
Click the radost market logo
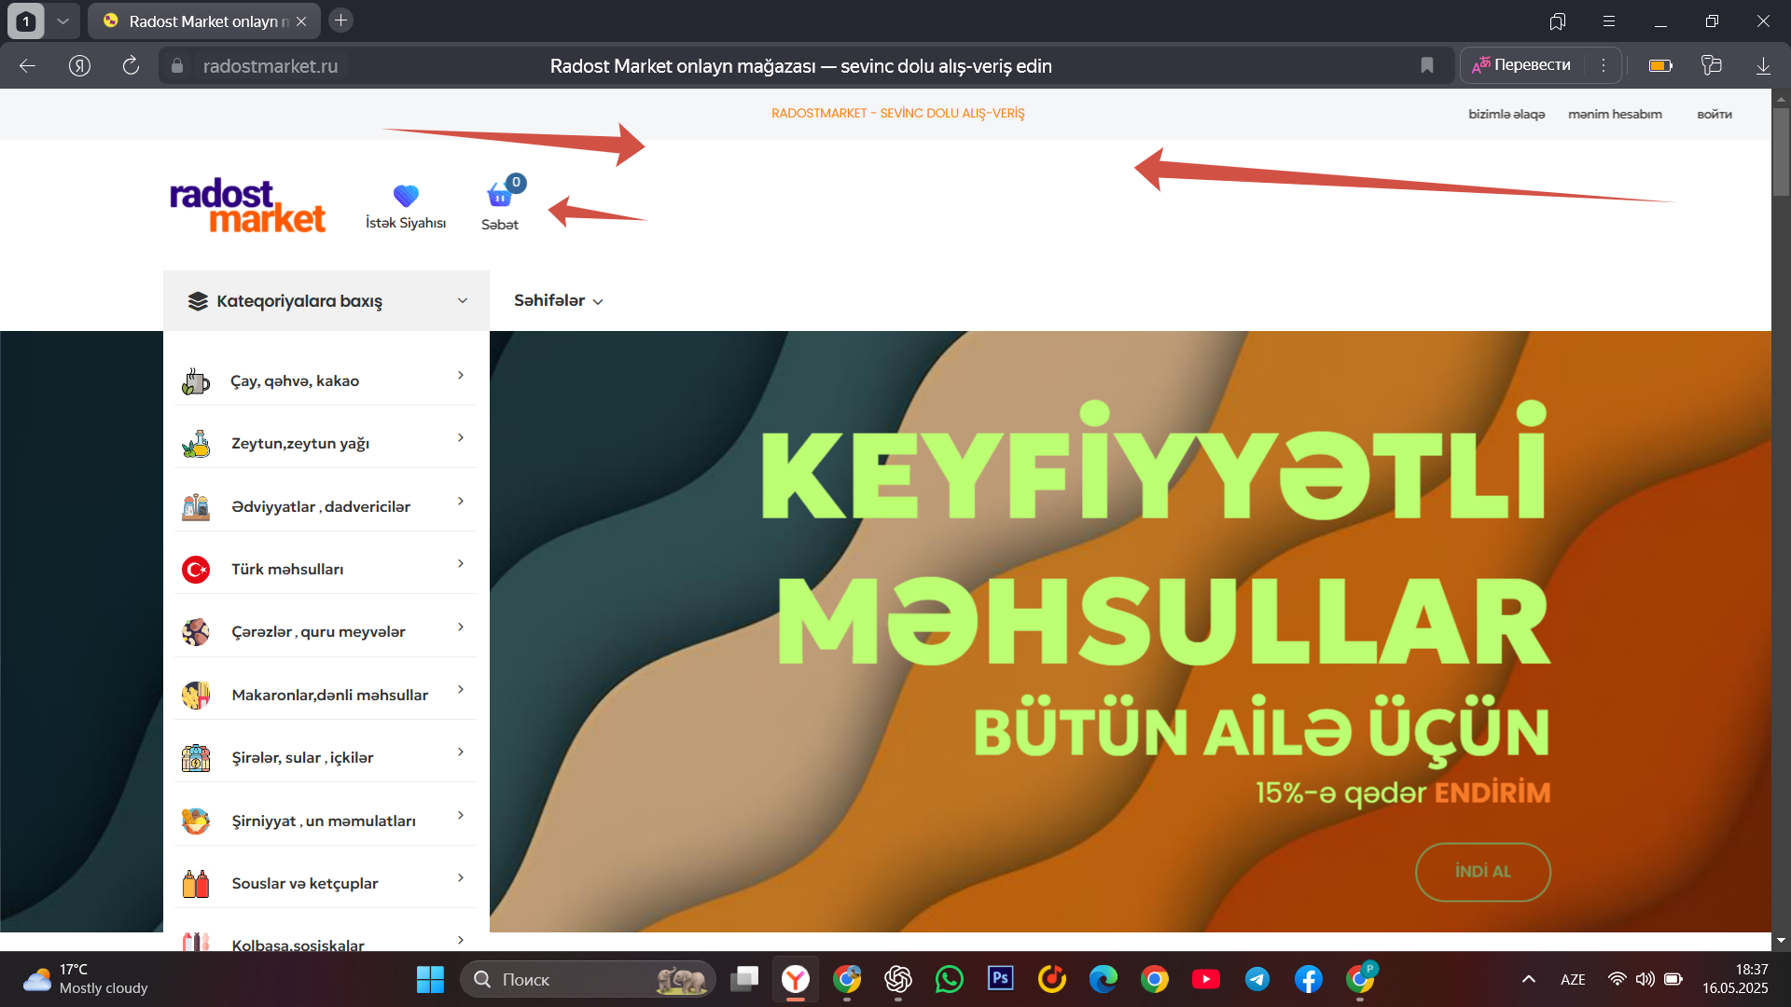click(x=247, y=205)
